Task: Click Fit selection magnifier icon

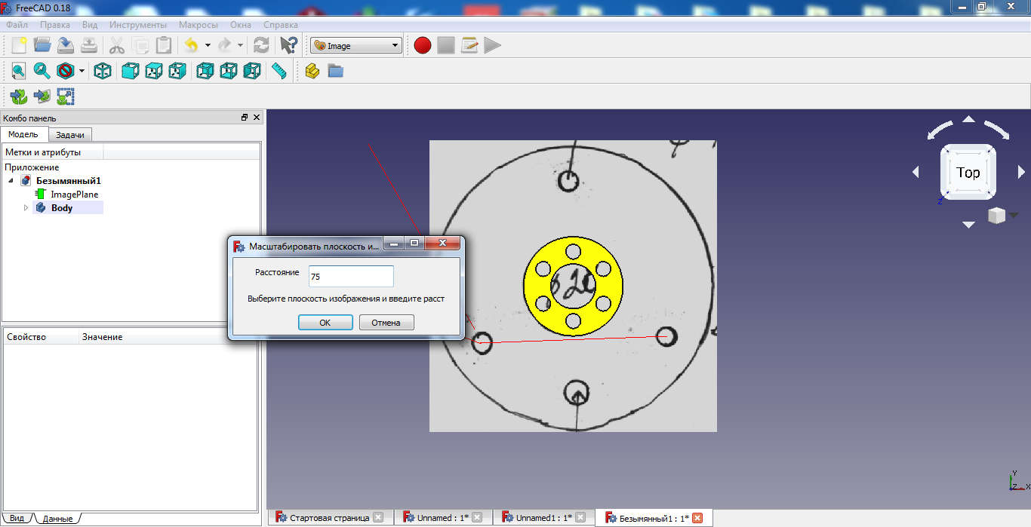Action: pyautogui.click(x=42, y=71)
